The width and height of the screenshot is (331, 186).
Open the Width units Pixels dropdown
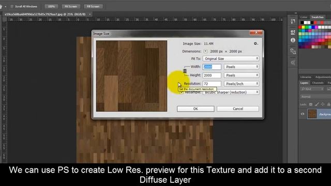coord(242,67)
